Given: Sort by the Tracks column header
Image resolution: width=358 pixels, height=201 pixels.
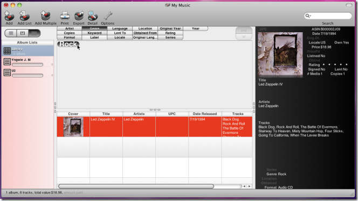Looking at the screenshot, I should tap(237, 114).
